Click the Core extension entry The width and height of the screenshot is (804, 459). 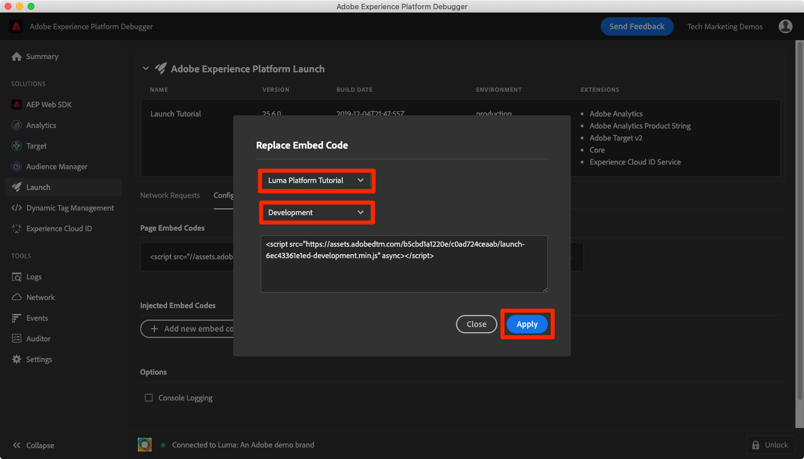pos(597,150)
